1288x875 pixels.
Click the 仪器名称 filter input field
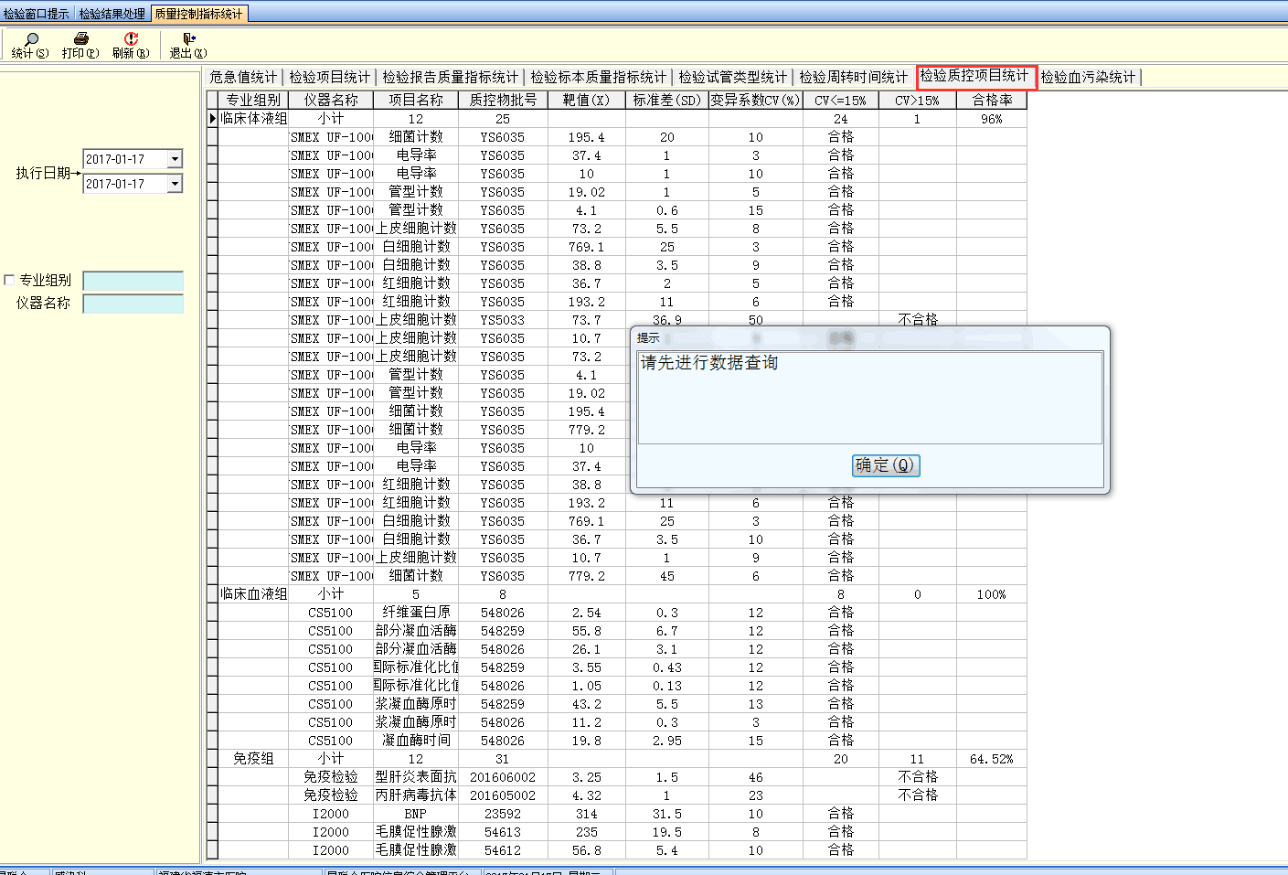(x=133, y=304)
